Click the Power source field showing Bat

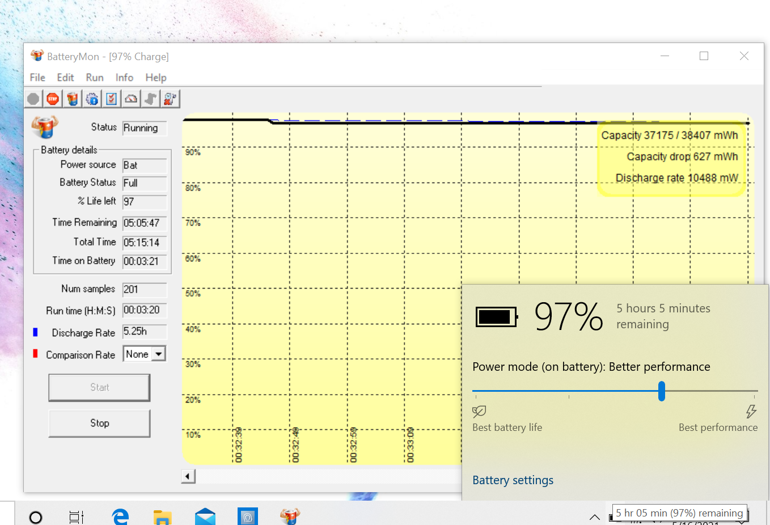tap(145, 166)
